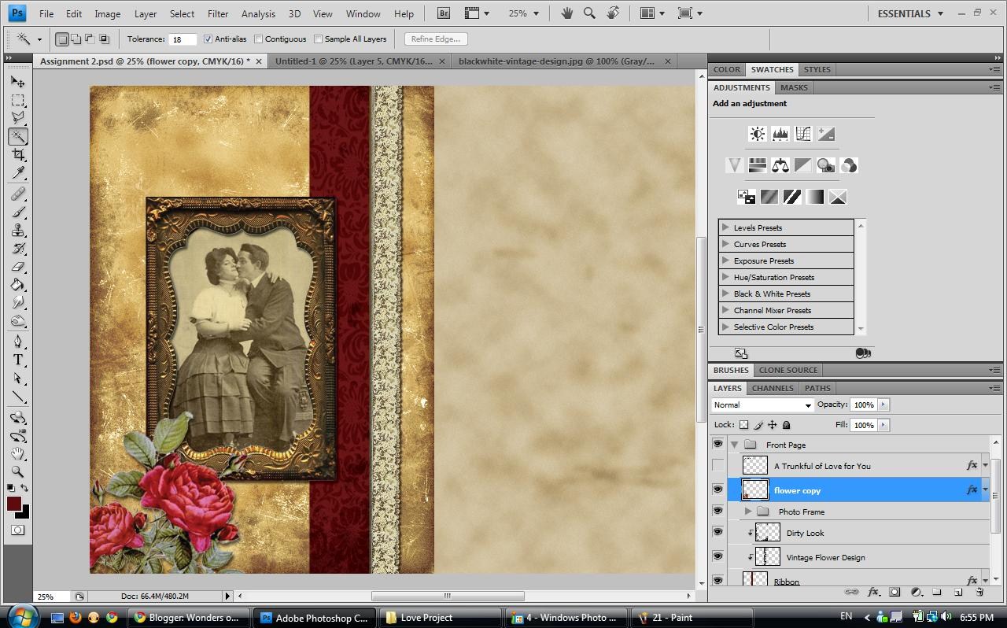Viewport: 1007px width, 628px height.
Task: Uncheck the Anti-alias checkbox
Action: tap(208, 39)
